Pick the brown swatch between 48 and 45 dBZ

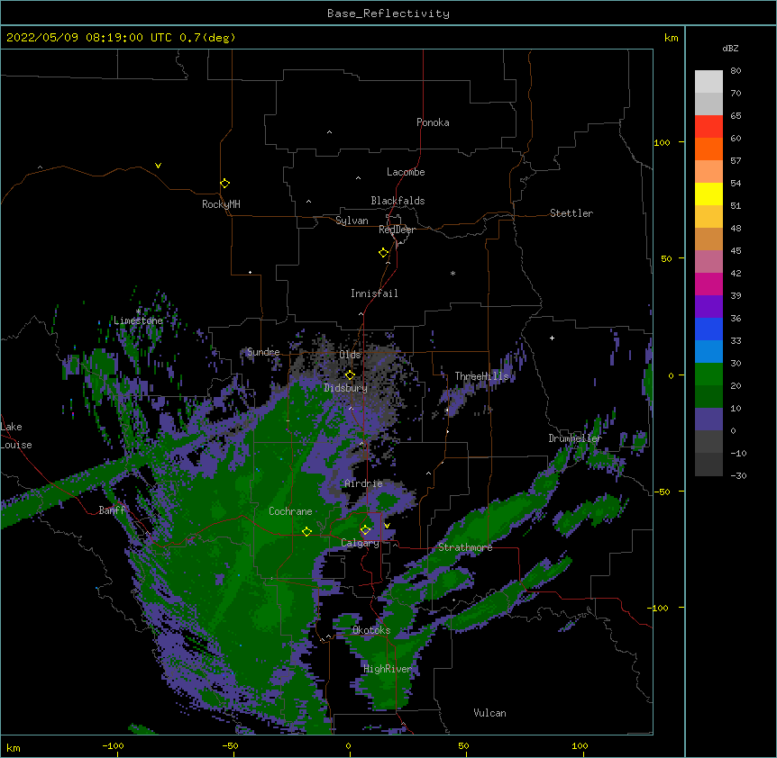708,239
